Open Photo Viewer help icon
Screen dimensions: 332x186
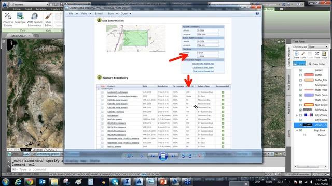click(x=257, y=13)
